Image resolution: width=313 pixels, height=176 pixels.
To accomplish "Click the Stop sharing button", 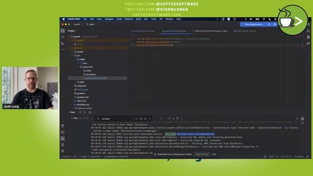I will coord(202,154).
